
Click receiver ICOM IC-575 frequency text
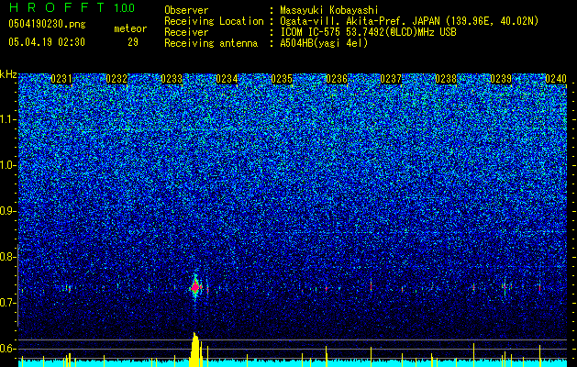368,32
